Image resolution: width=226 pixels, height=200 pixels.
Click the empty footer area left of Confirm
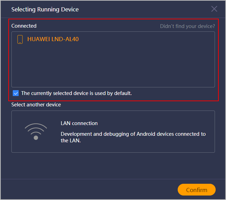pyautogui.click(x=89, y=190)
